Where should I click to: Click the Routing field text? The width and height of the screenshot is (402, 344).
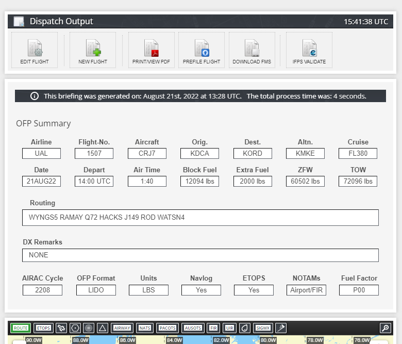tap(107, 218)
